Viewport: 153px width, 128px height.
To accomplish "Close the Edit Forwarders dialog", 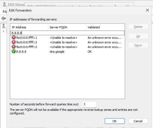I will (148, 10).
